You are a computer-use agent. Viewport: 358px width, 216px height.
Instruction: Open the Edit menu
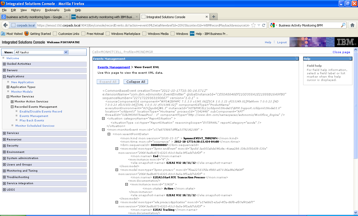13,10
